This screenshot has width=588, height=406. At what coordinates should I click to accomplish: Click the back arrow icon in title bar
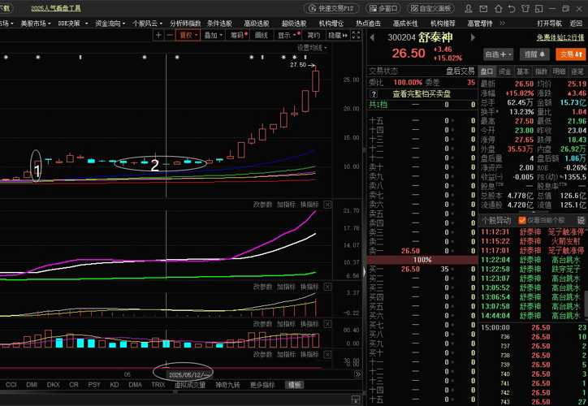pyautogui.click(x=512, y=8)
